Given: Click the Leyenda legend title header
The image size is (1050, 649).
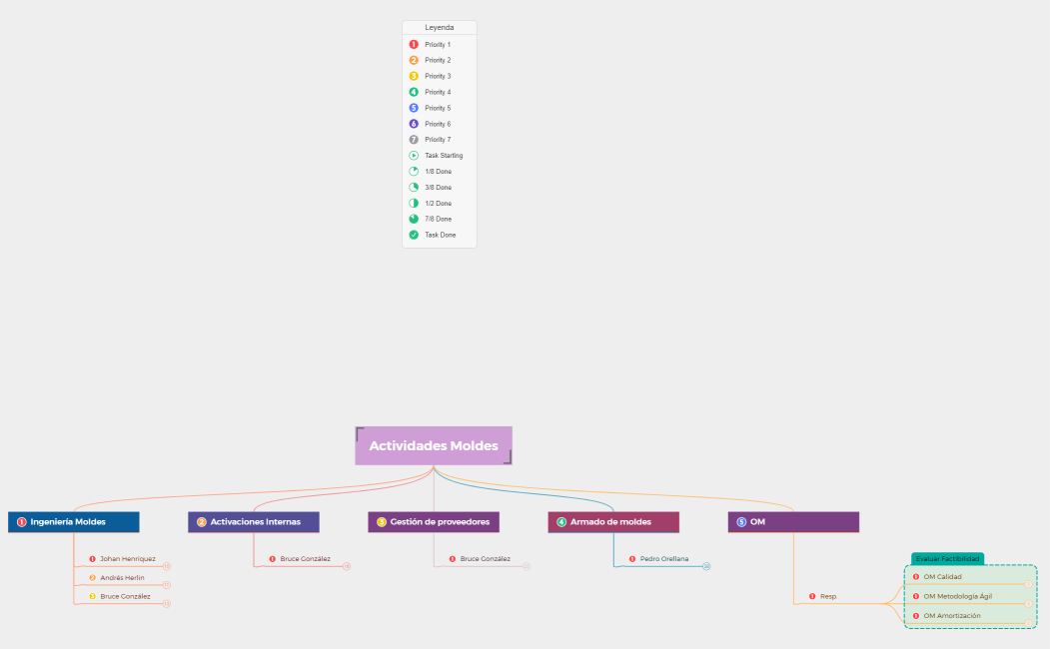Looking at the screenshot, I should (440, 28).
